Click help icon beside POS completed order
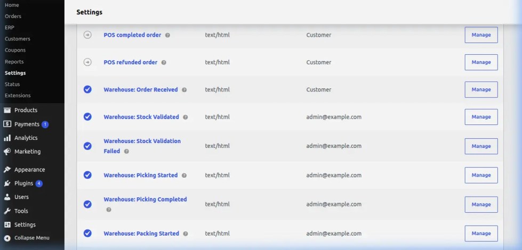Viewport: 522px width, 250px height. point(167,35)
